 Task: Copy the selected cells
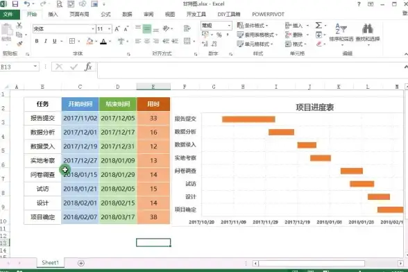pyautogui.click(x=19, y=35)
